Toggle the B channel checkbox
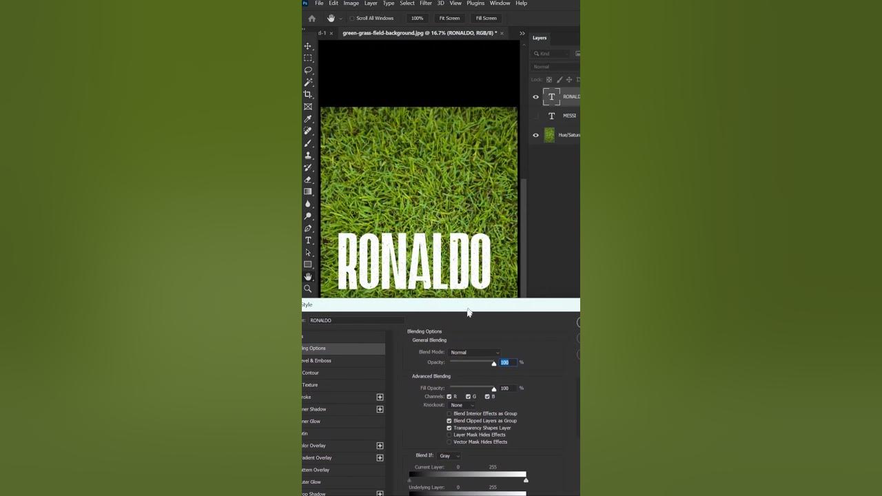 tap(487, 397)
